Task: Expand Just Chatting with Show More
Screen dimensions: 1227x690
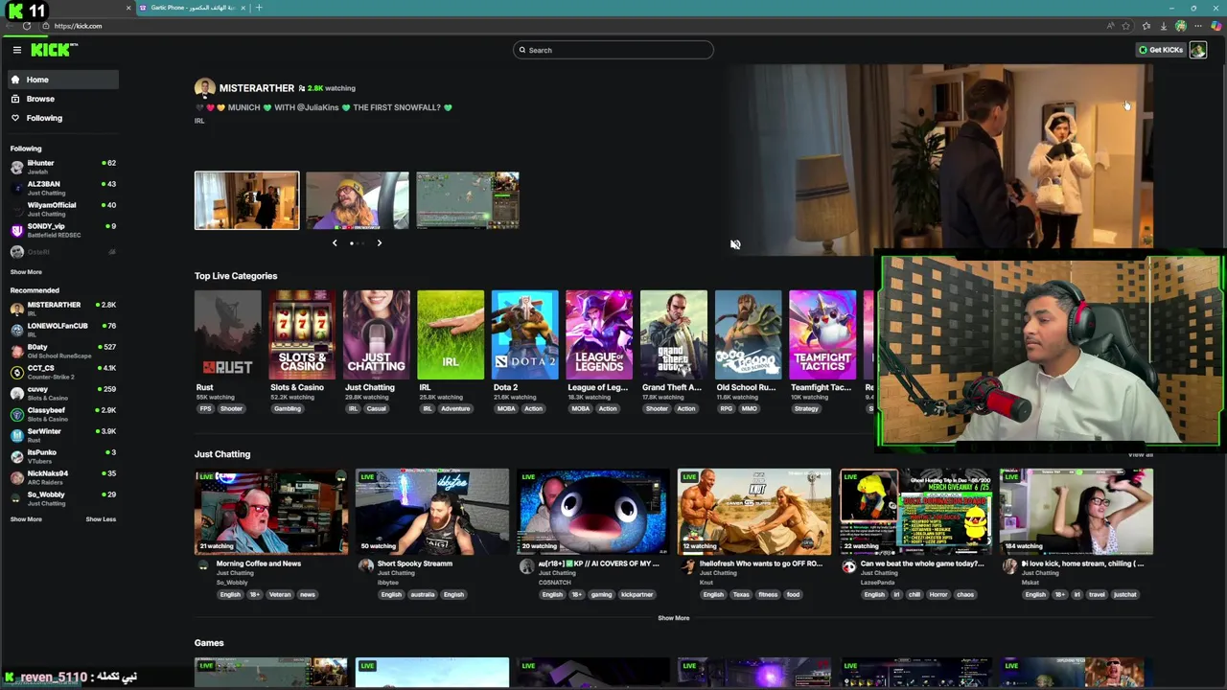Action: (x=673, y=618)
